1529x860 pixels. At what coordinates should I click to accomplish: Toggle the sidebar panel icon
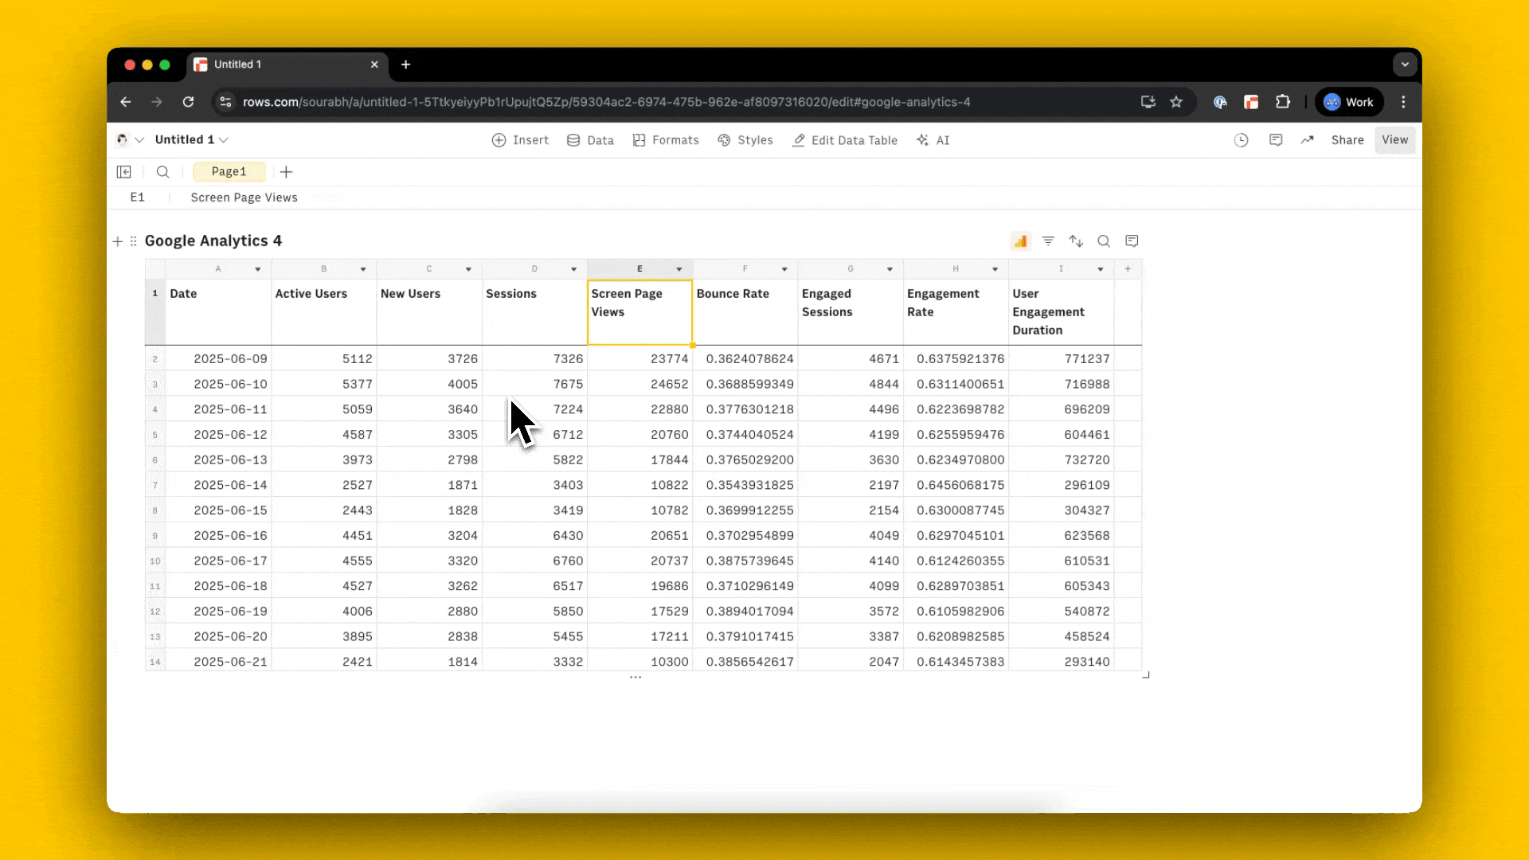coord(123,172)
